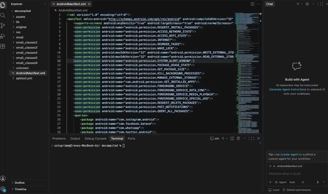Start voice input microphone
This screenshot has height=194, width=328.
pyautogui.click(x=318, y=182)
